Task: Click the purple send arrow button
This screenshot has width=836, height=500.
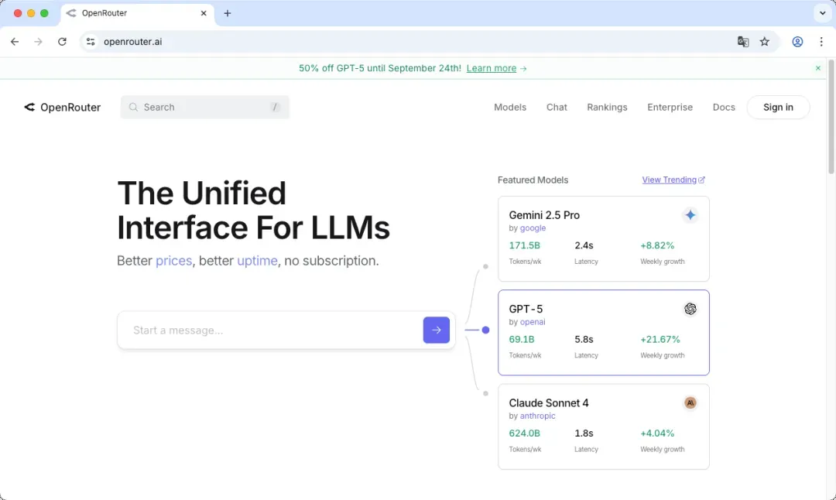Action: 436,330
